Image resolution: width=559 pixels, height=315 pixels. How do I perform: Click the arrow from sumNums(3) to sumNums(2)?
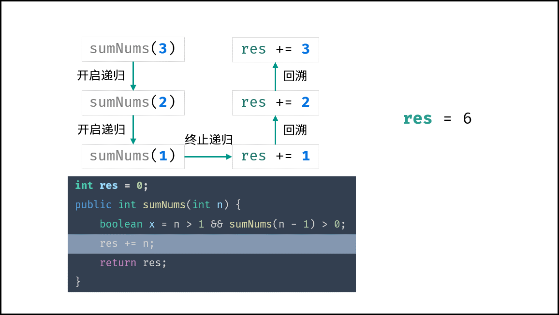(x=133, y=76)
